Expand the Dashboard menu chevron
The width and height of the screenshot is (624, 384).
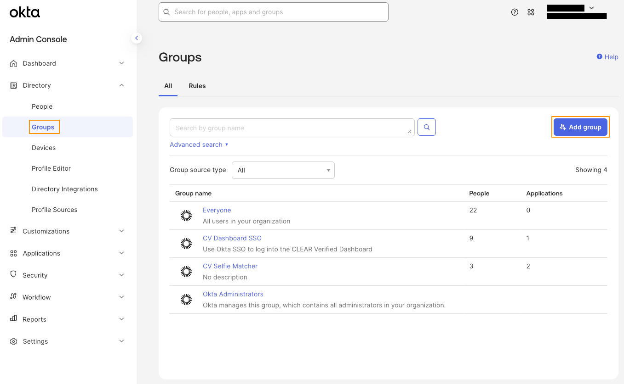121,63
